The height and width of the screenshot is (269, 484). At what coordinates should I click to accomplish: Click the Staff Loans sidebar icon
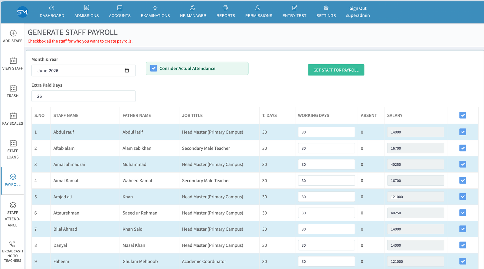tap(13, 143)
